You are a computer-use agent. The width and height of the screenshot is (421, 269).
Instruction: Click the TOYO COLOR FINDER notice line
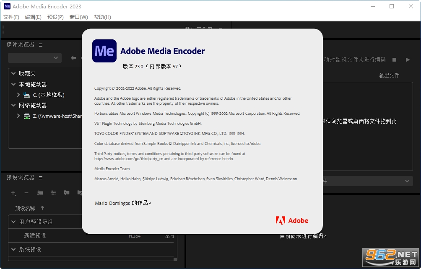click(169, 134)
